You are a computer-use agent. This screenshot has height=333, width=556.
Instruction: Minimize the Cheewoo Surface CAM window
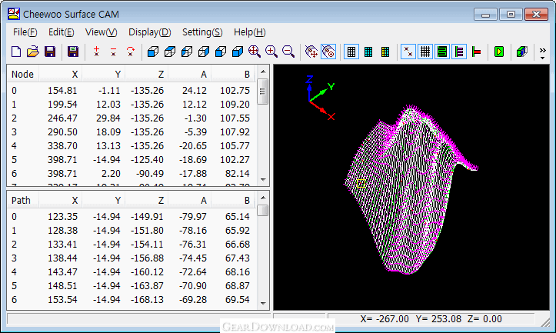click(485, 15)
